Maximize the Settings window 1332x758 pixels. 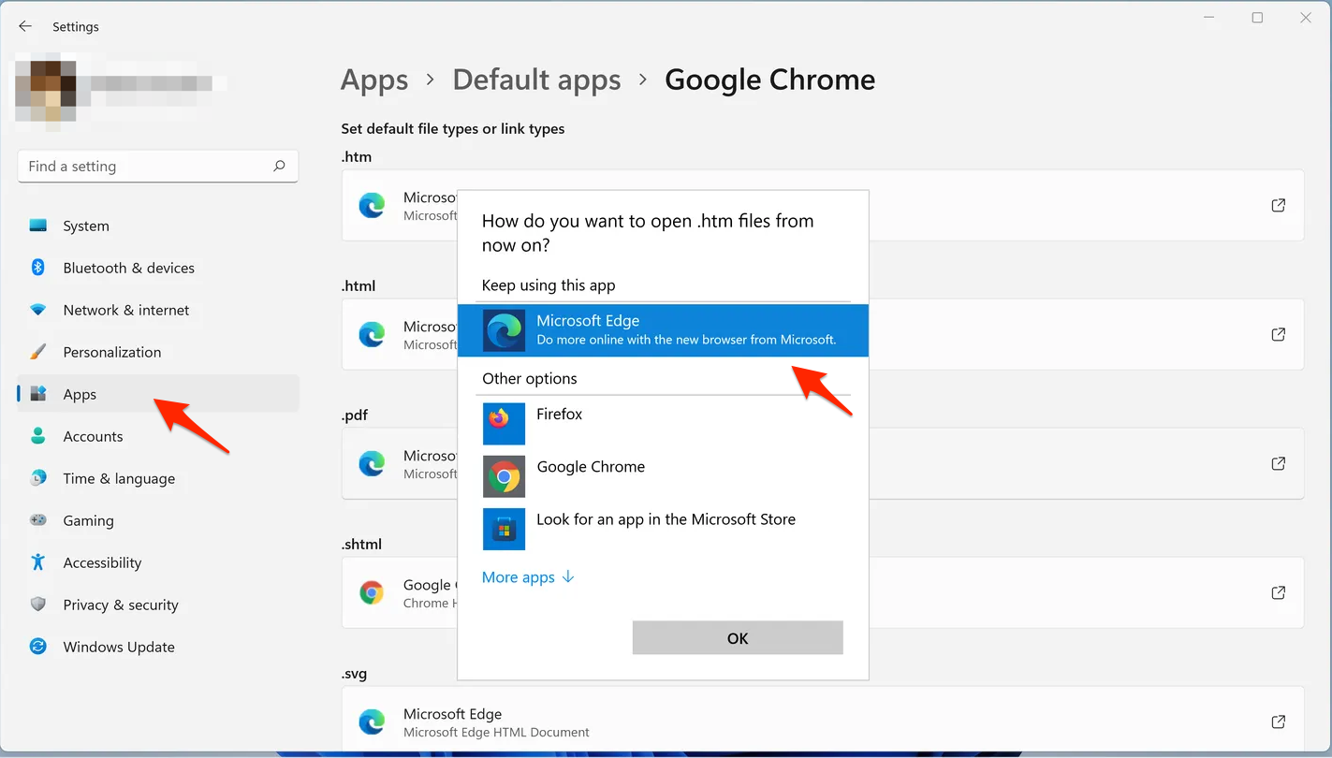(1257, 18)
